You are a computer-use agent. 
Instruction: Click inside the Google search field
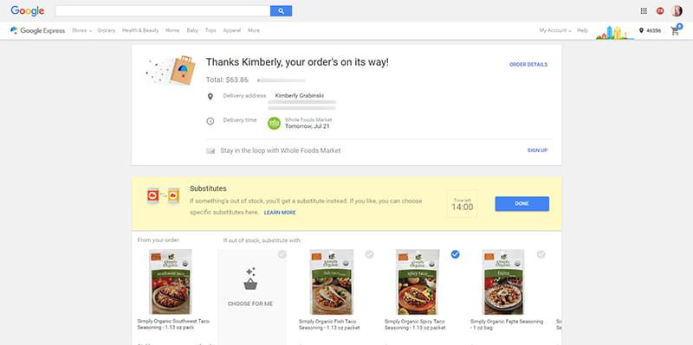(x=163, y=11)
